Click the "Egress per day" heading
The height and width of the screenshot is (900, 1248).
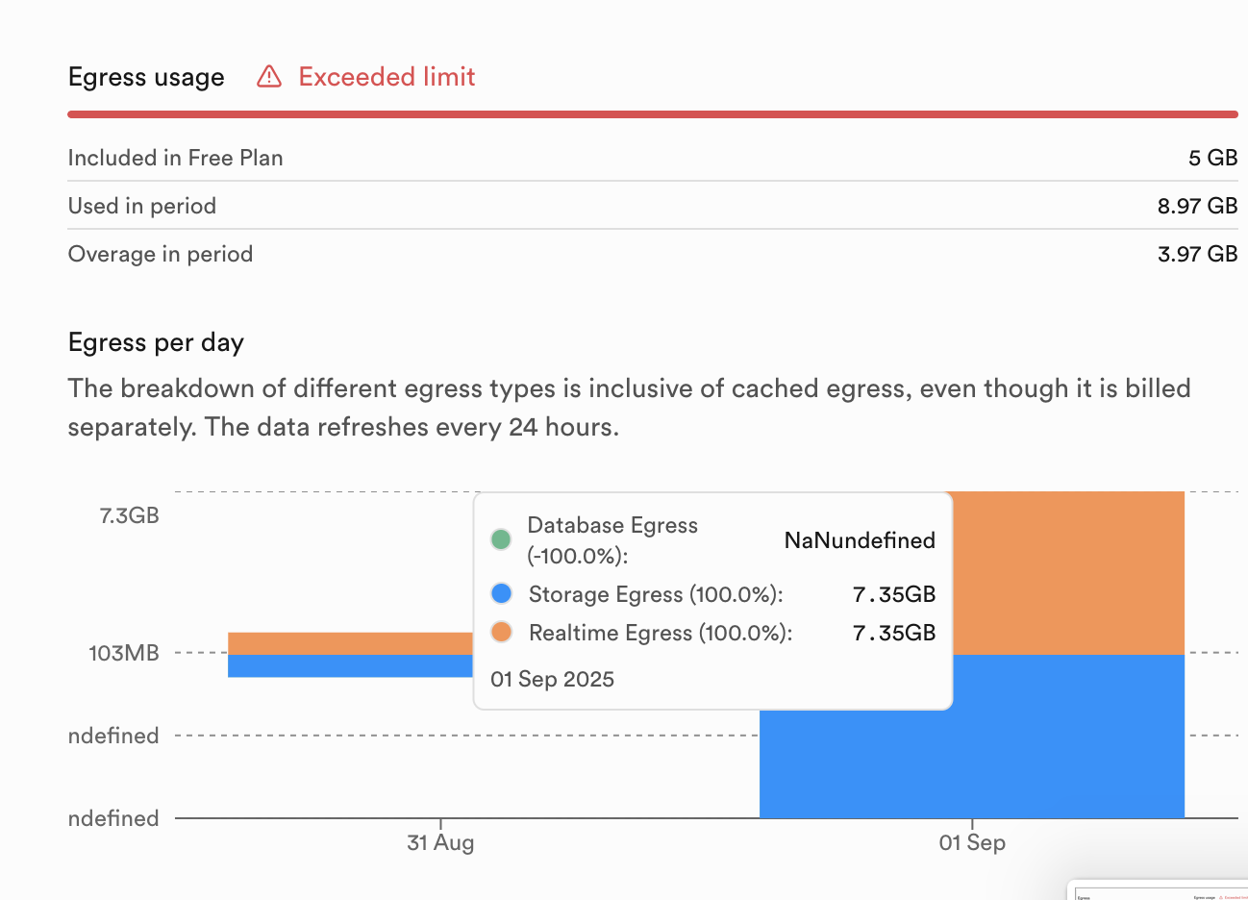point(156,342)
